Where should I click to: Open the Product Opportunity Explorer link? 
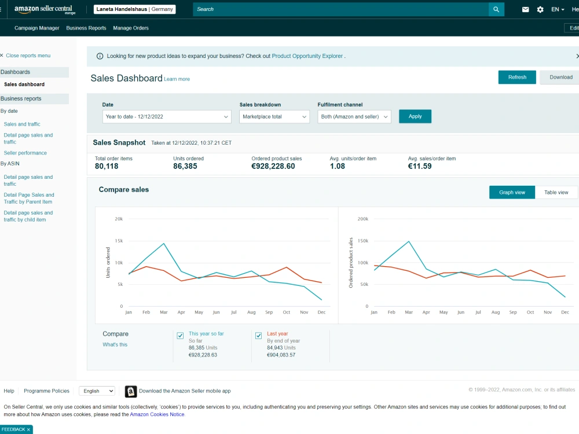(307, 56)
